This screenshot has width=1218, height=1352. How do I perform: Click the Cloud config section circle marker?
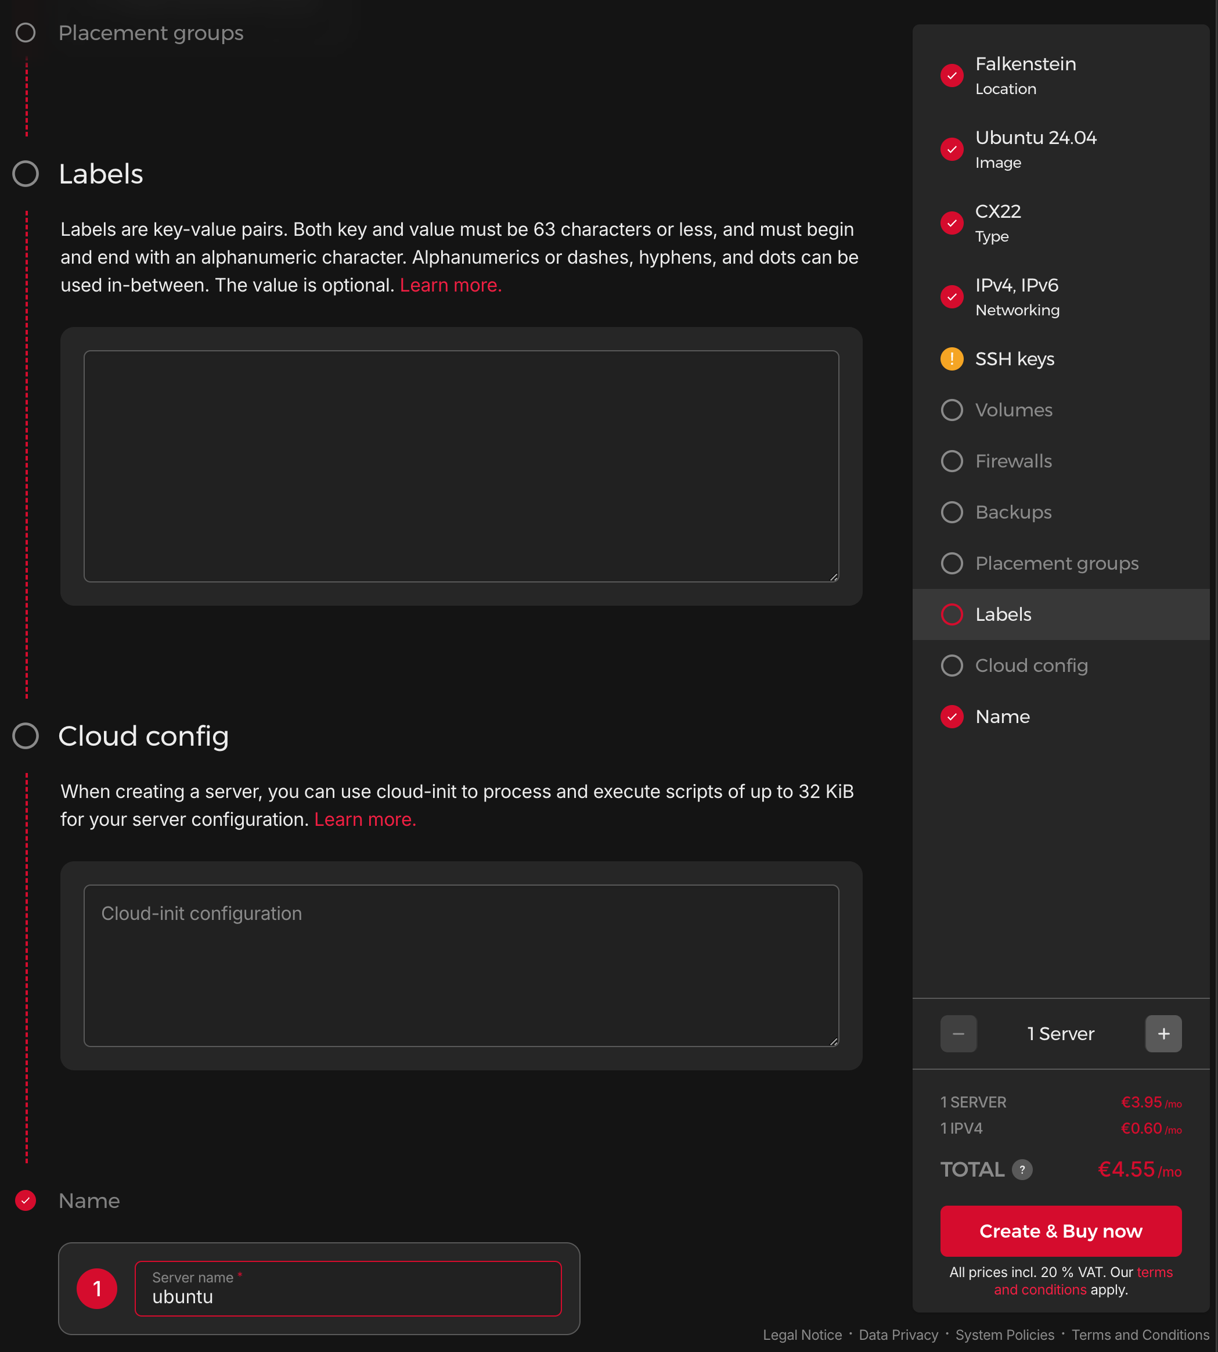pyautogui.click(x=26, y=736)
